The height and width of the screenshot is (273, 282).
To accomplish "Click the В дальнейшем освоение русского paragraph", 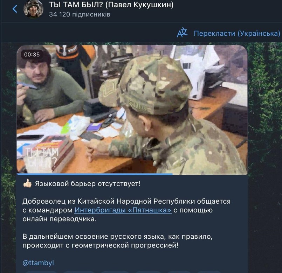I will coord(117,241).
